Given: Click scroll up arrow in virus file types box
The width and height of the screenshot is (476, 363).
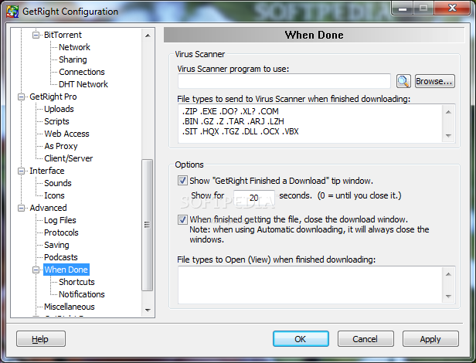Looking at the screenshot, I should (449, 112).
